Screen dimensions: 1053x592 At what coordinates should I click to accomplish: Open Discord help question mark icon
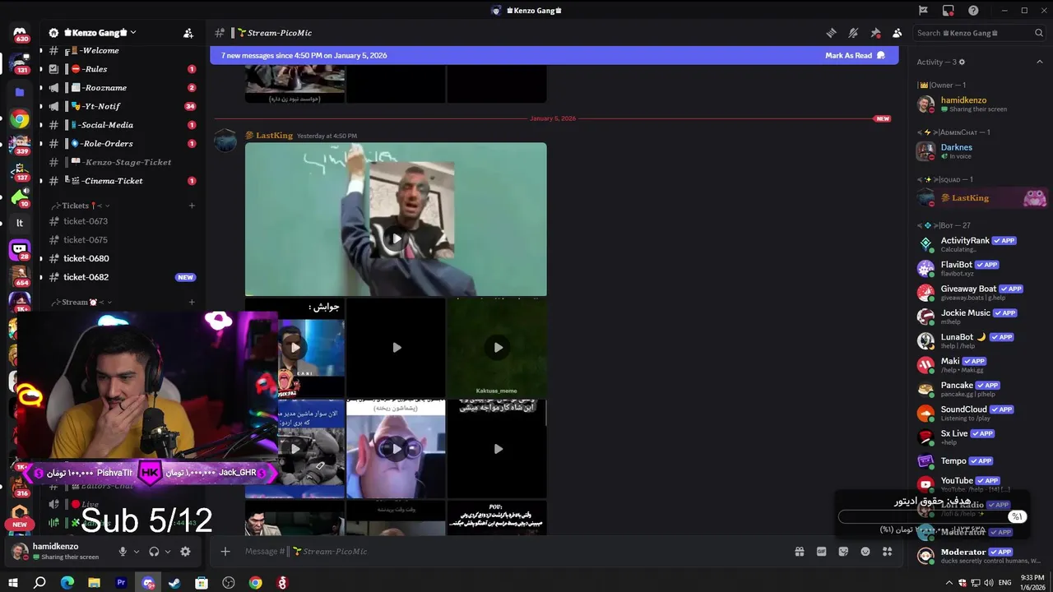click(x=973, y=11)
